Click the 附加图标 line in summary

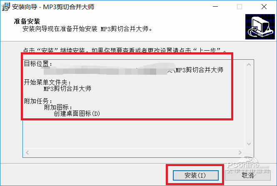point(58,107)
